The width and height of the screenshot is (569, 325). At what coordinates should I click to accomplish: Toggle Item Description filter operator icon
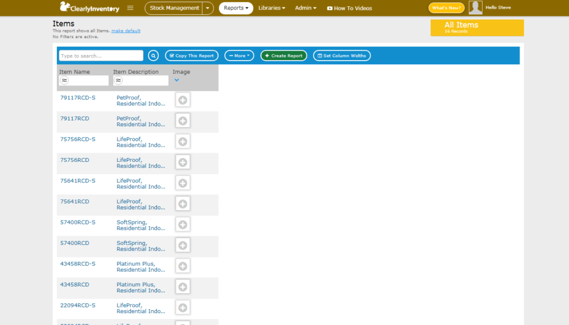click(118, 81)
